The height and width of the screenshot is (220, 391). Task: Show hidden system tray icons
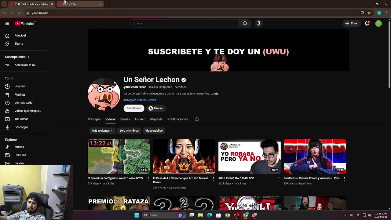coord(345,215)
